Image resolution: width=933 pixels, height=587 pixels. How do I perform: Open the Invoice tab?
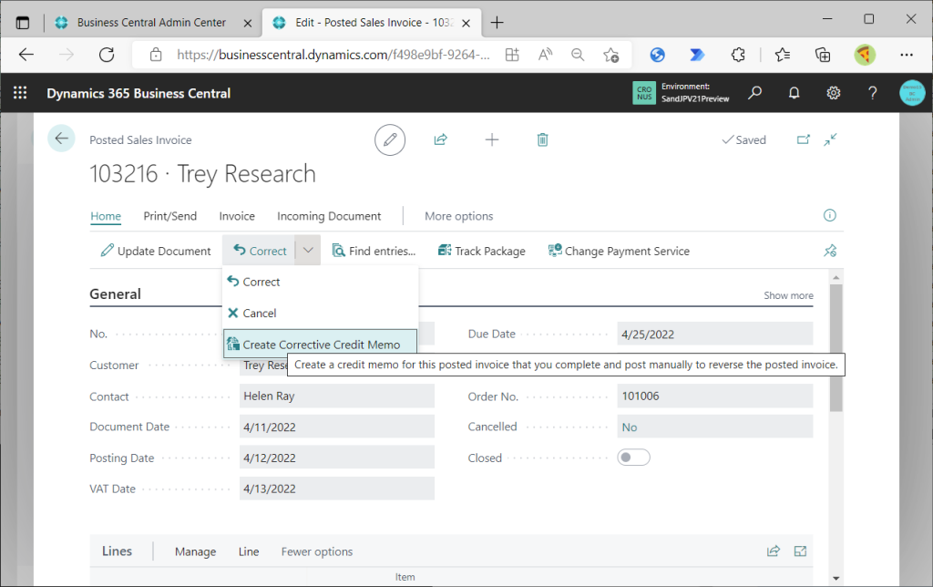pos(237,216)
